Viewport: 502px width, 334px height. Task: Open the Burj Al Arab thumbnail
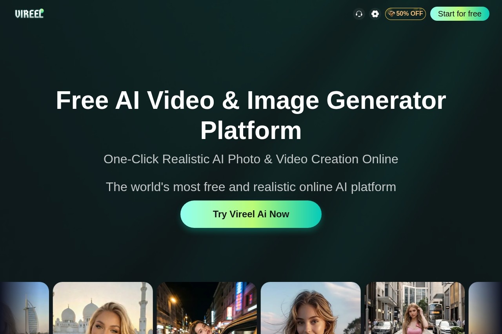(24, 308)
